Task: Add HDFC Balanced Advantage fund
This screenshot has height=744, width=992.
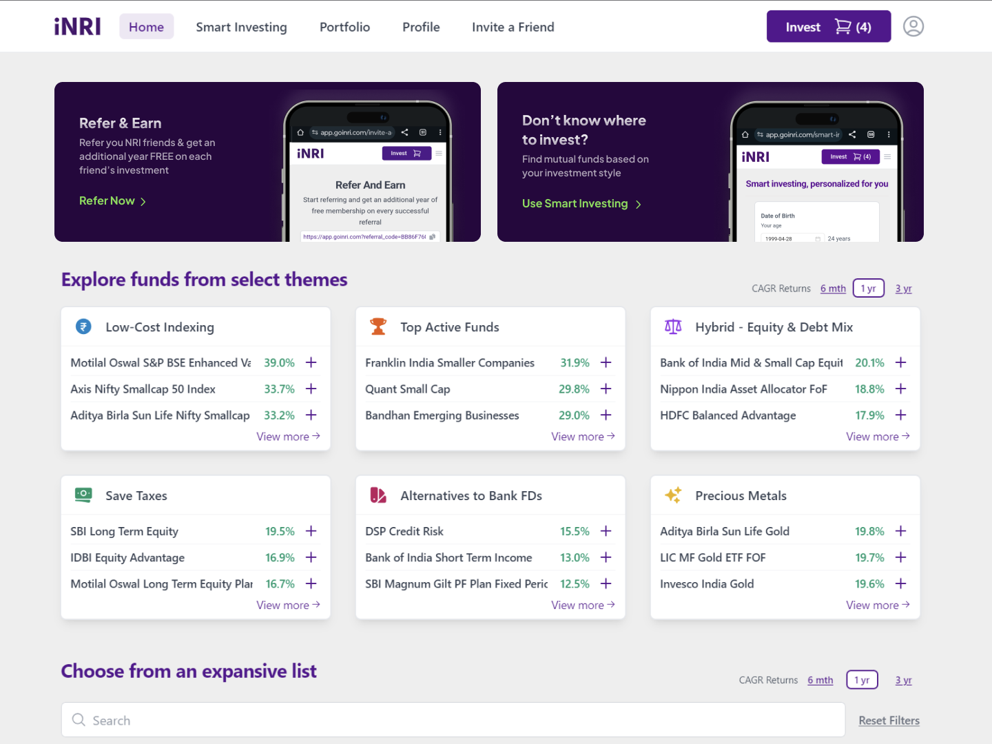Action: click(x=901, y=415)
